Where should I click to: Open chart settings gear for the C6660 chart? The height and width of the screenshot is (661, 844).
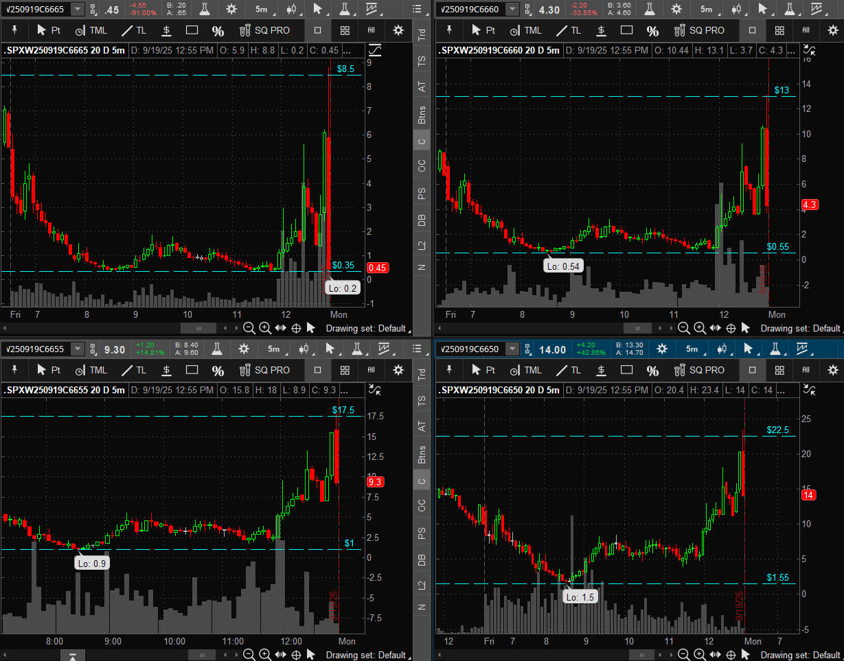[676, 9]
